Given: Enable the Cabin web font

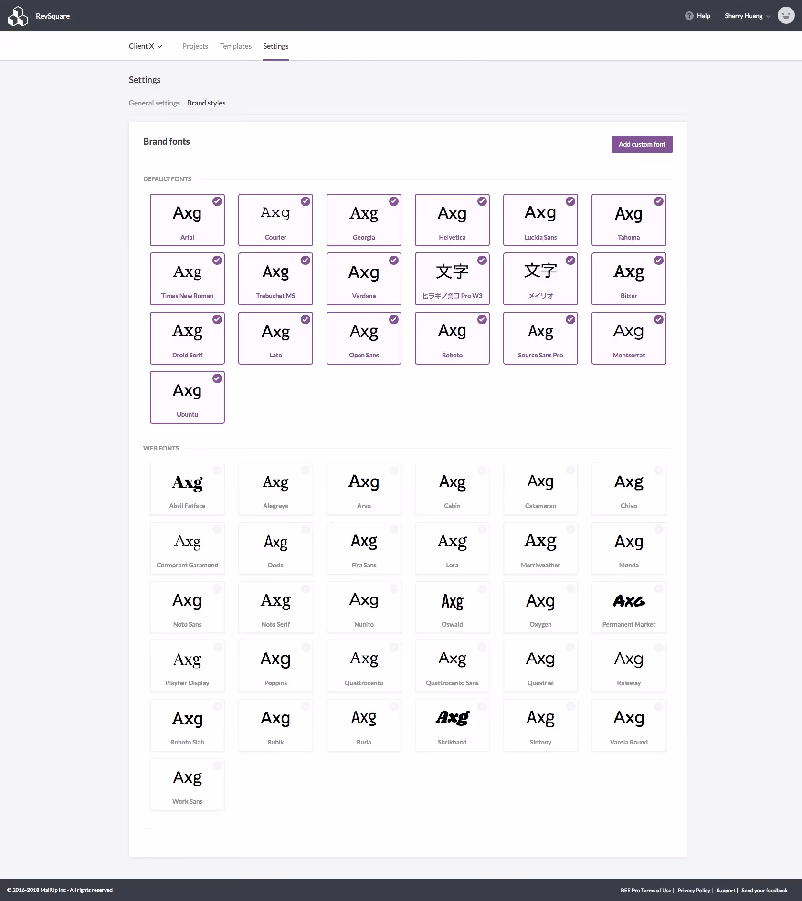Looking at the screenshot, I should click(x=452, y=489).
